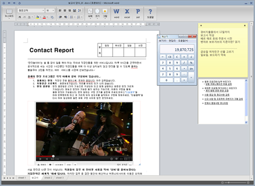The width and height of the screenshot is (255, 186).
Task: Expand the font color arrow
Action: (47, 17)
